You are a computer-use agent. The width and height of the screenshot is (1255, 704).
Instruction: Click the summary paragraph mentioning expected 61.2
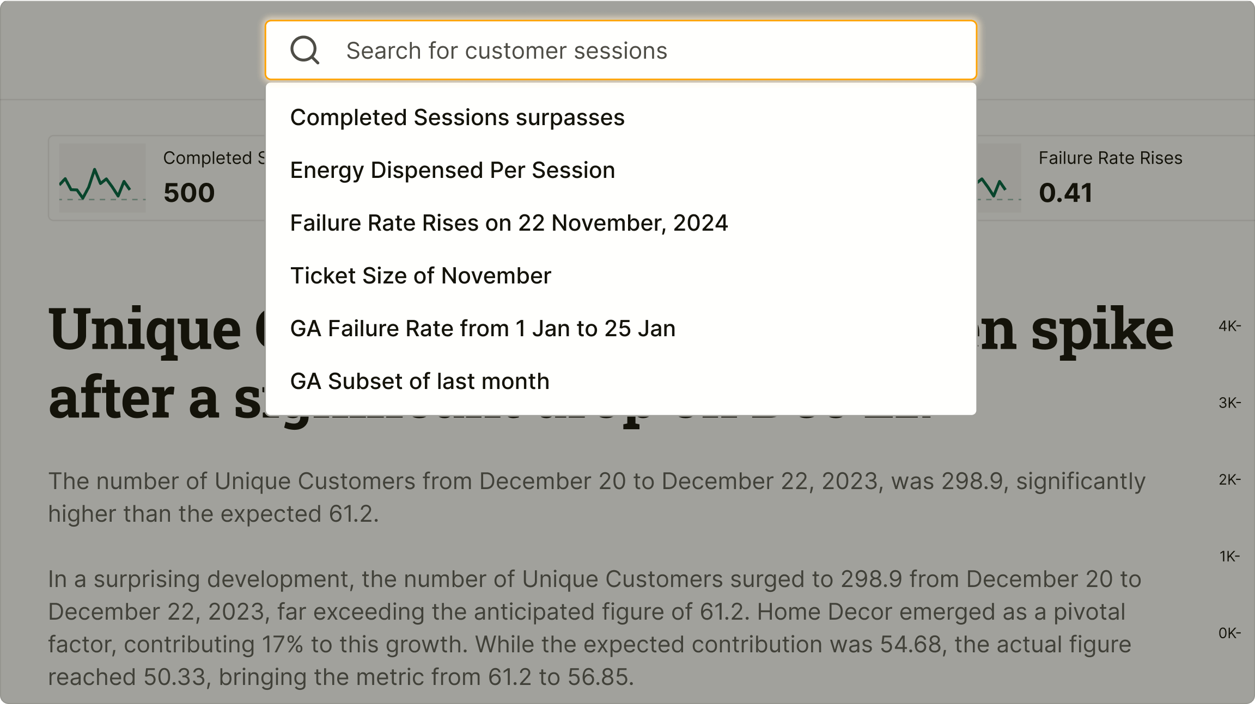coord(596,497)
